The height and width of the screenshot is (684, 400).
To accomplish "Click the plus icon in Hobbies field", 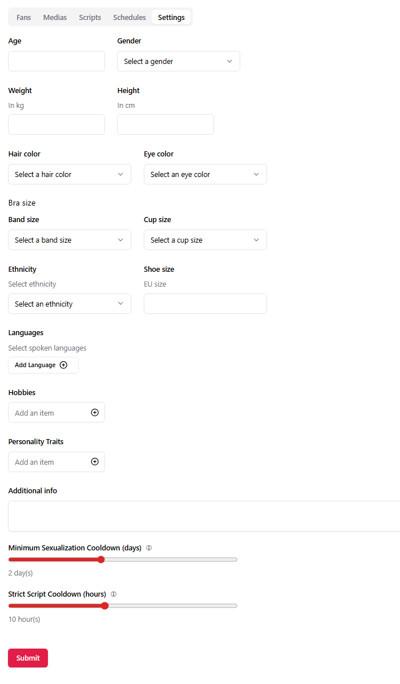I will (95, 413).
